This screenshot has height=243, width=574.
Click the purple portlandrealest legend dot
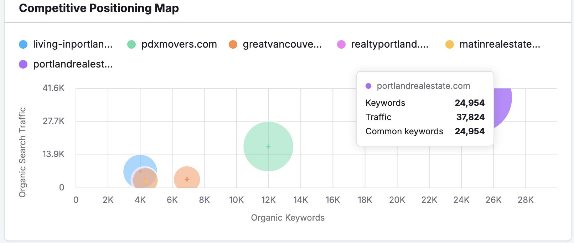tap(23, 64)
